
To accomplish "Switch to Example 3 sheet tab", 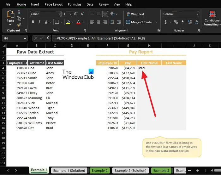I will coord(161,171).
